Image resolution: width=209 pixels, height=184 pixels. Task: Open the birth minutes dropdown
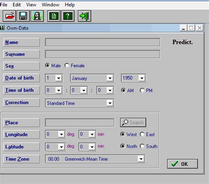84,90
